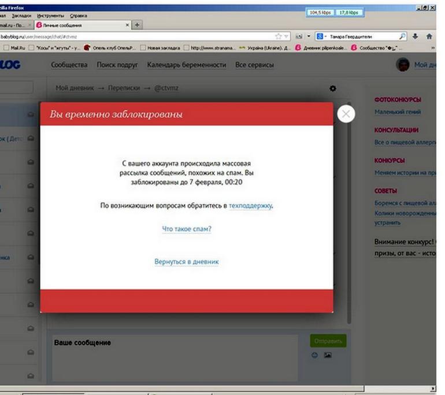Click the Firefox home icon
Viewport: 445px width, 395px height.
click(x=429, y=36)
